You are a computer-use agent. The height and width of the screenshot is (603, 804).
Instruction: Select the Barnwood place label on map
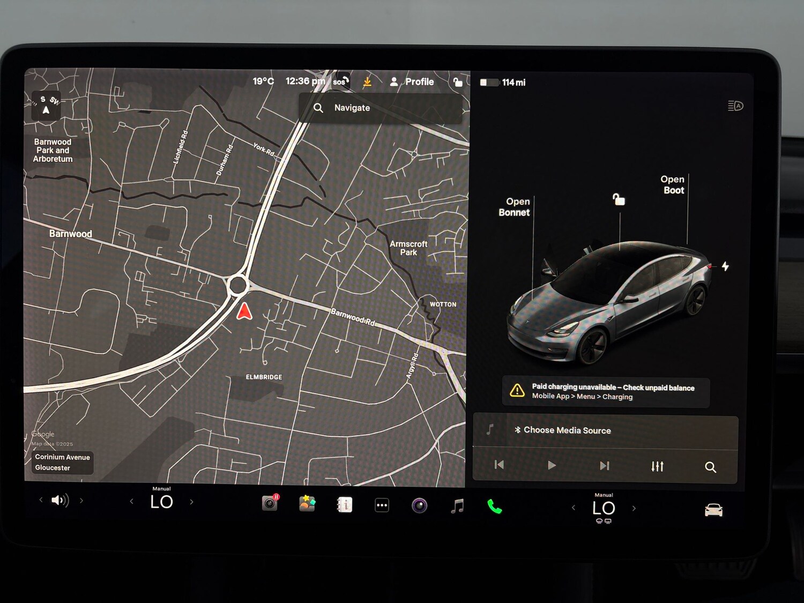70,234
